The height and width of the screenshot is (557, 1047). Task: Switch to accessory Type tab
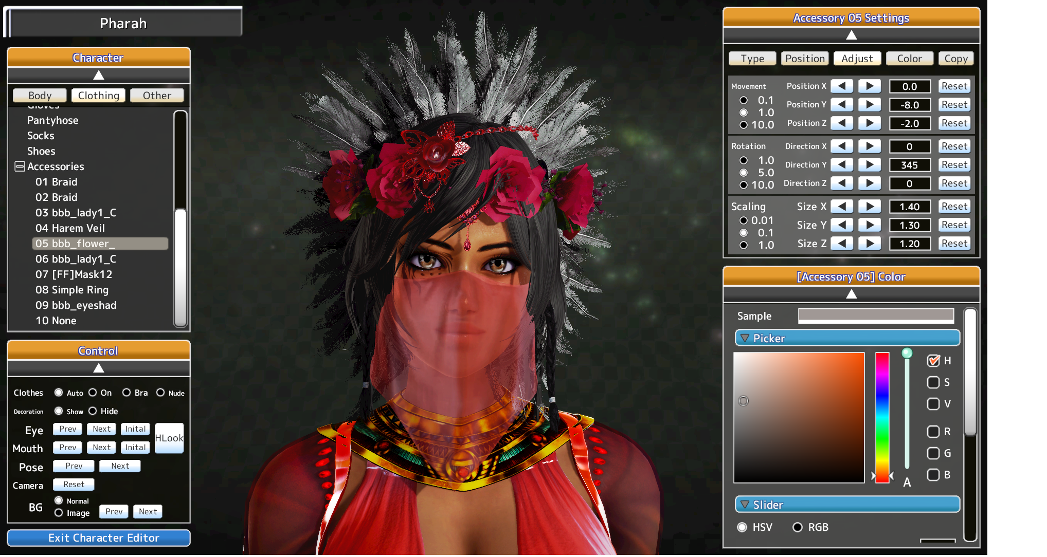point(752,59)
